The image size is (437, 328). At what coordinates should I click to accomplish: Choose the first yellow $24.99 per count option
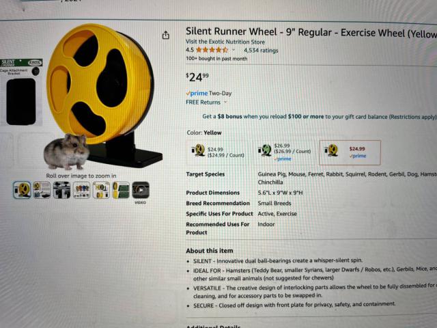tap(218, 152)
